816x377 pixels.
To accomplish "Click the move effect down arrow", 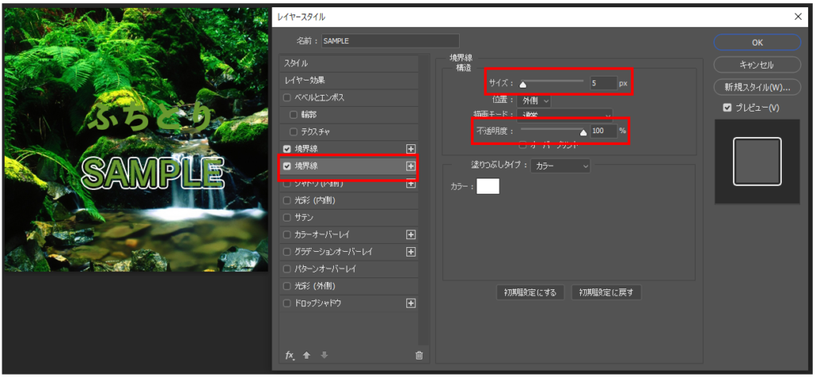I will pos(324,355).
